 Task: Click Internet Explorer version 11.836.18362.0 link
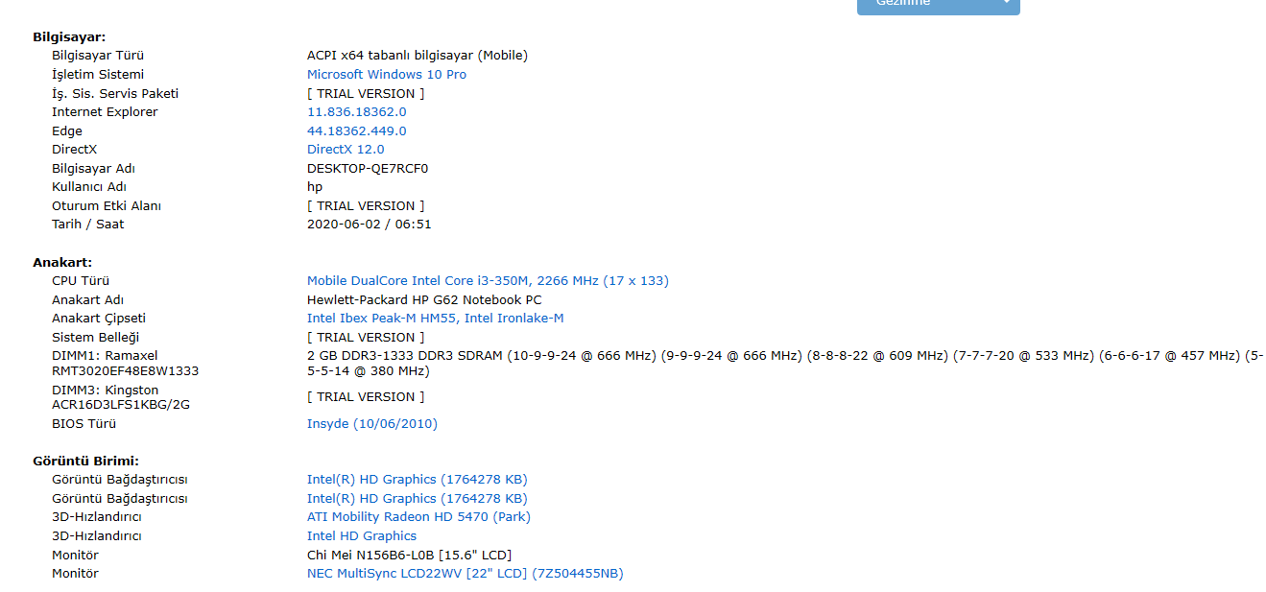point(356,111)
